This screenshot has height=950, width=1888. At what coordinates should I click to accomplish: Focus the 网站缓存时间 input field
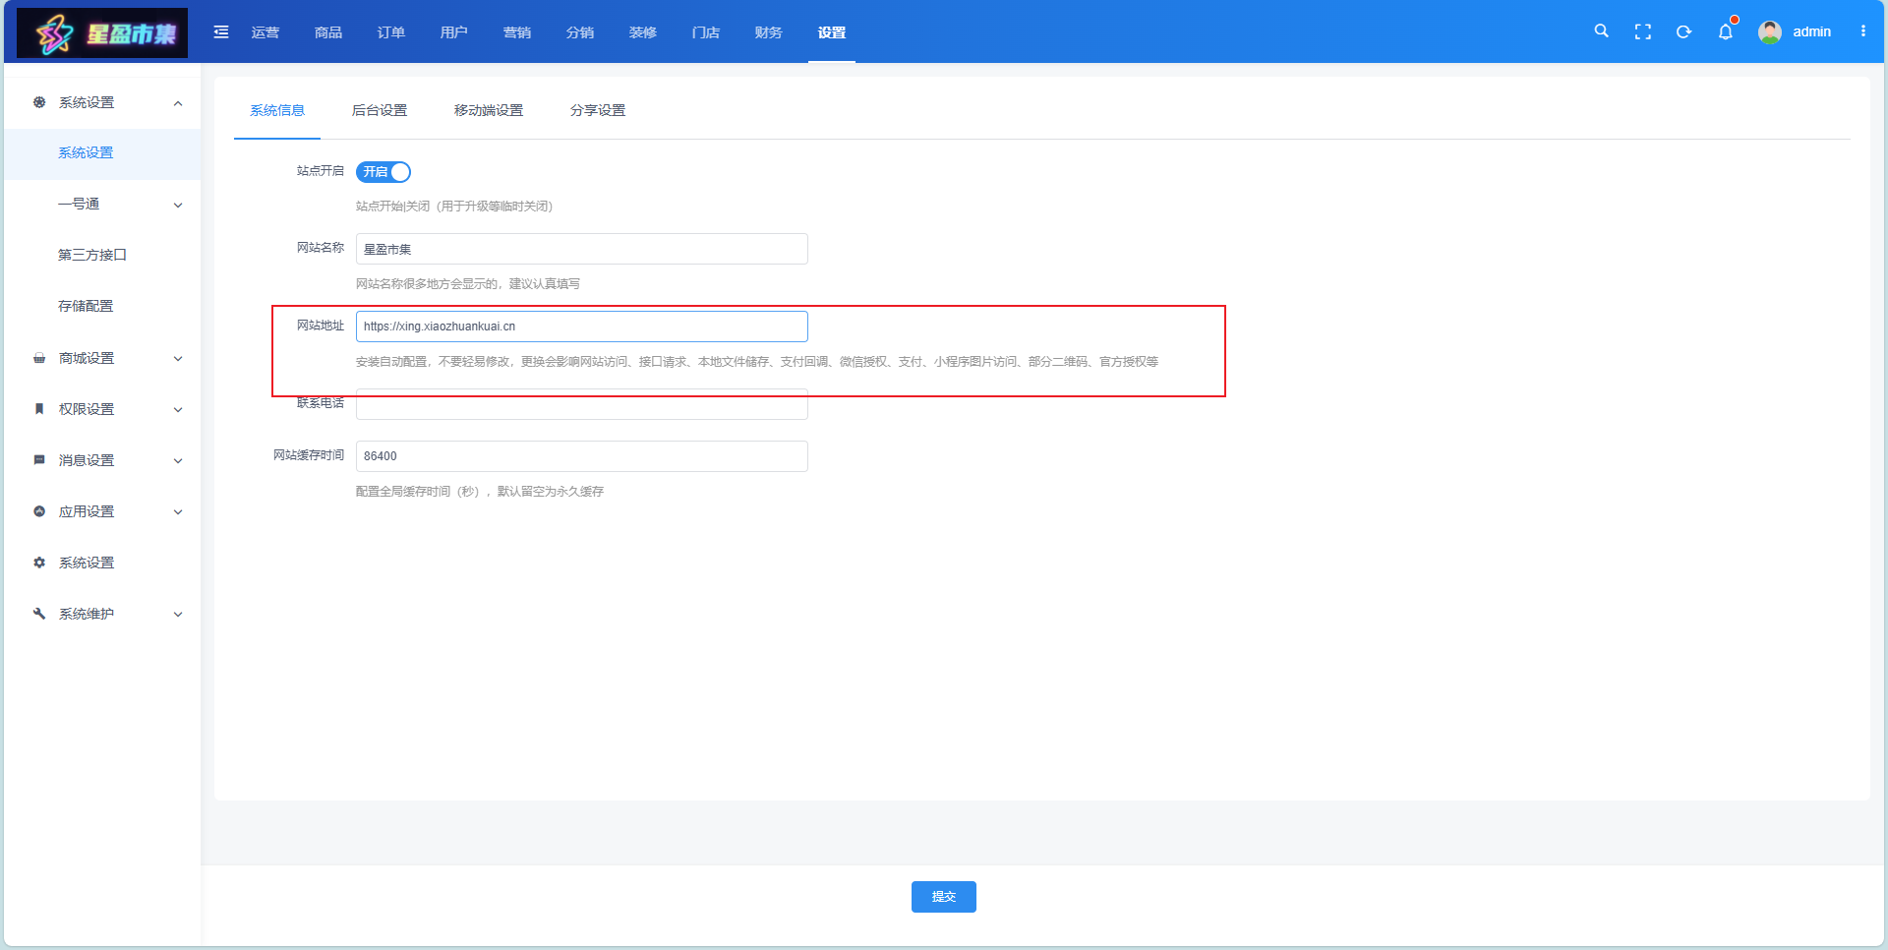click(x=581, y=456)
